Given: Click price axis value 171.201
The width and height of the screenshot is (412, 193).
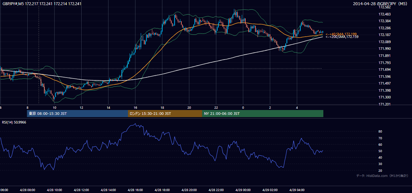Looking at the screenshot, I should 385,104.
